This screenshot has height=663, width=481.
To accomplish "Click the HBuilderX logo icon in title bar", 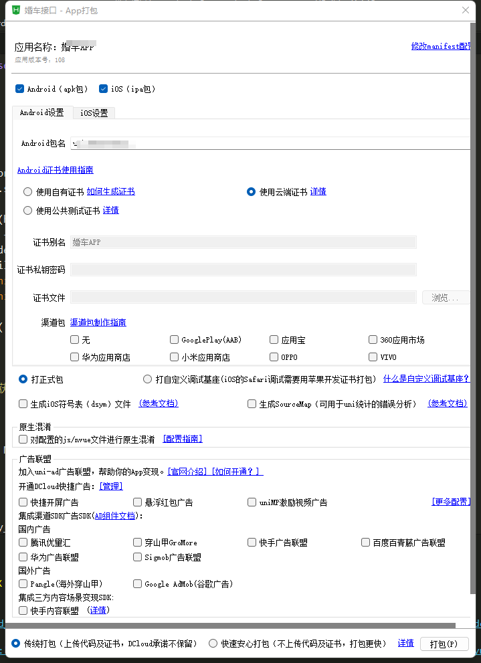I will (15, 10).
